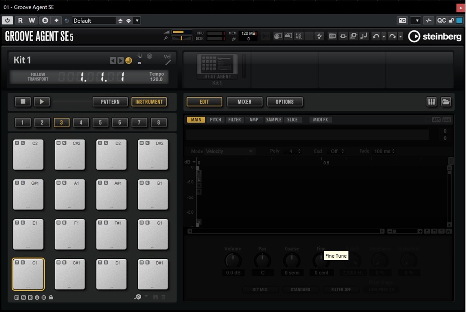Open the redo history dropdown
Viewport: 466px width, 312px height.
(x=400, y=37)
